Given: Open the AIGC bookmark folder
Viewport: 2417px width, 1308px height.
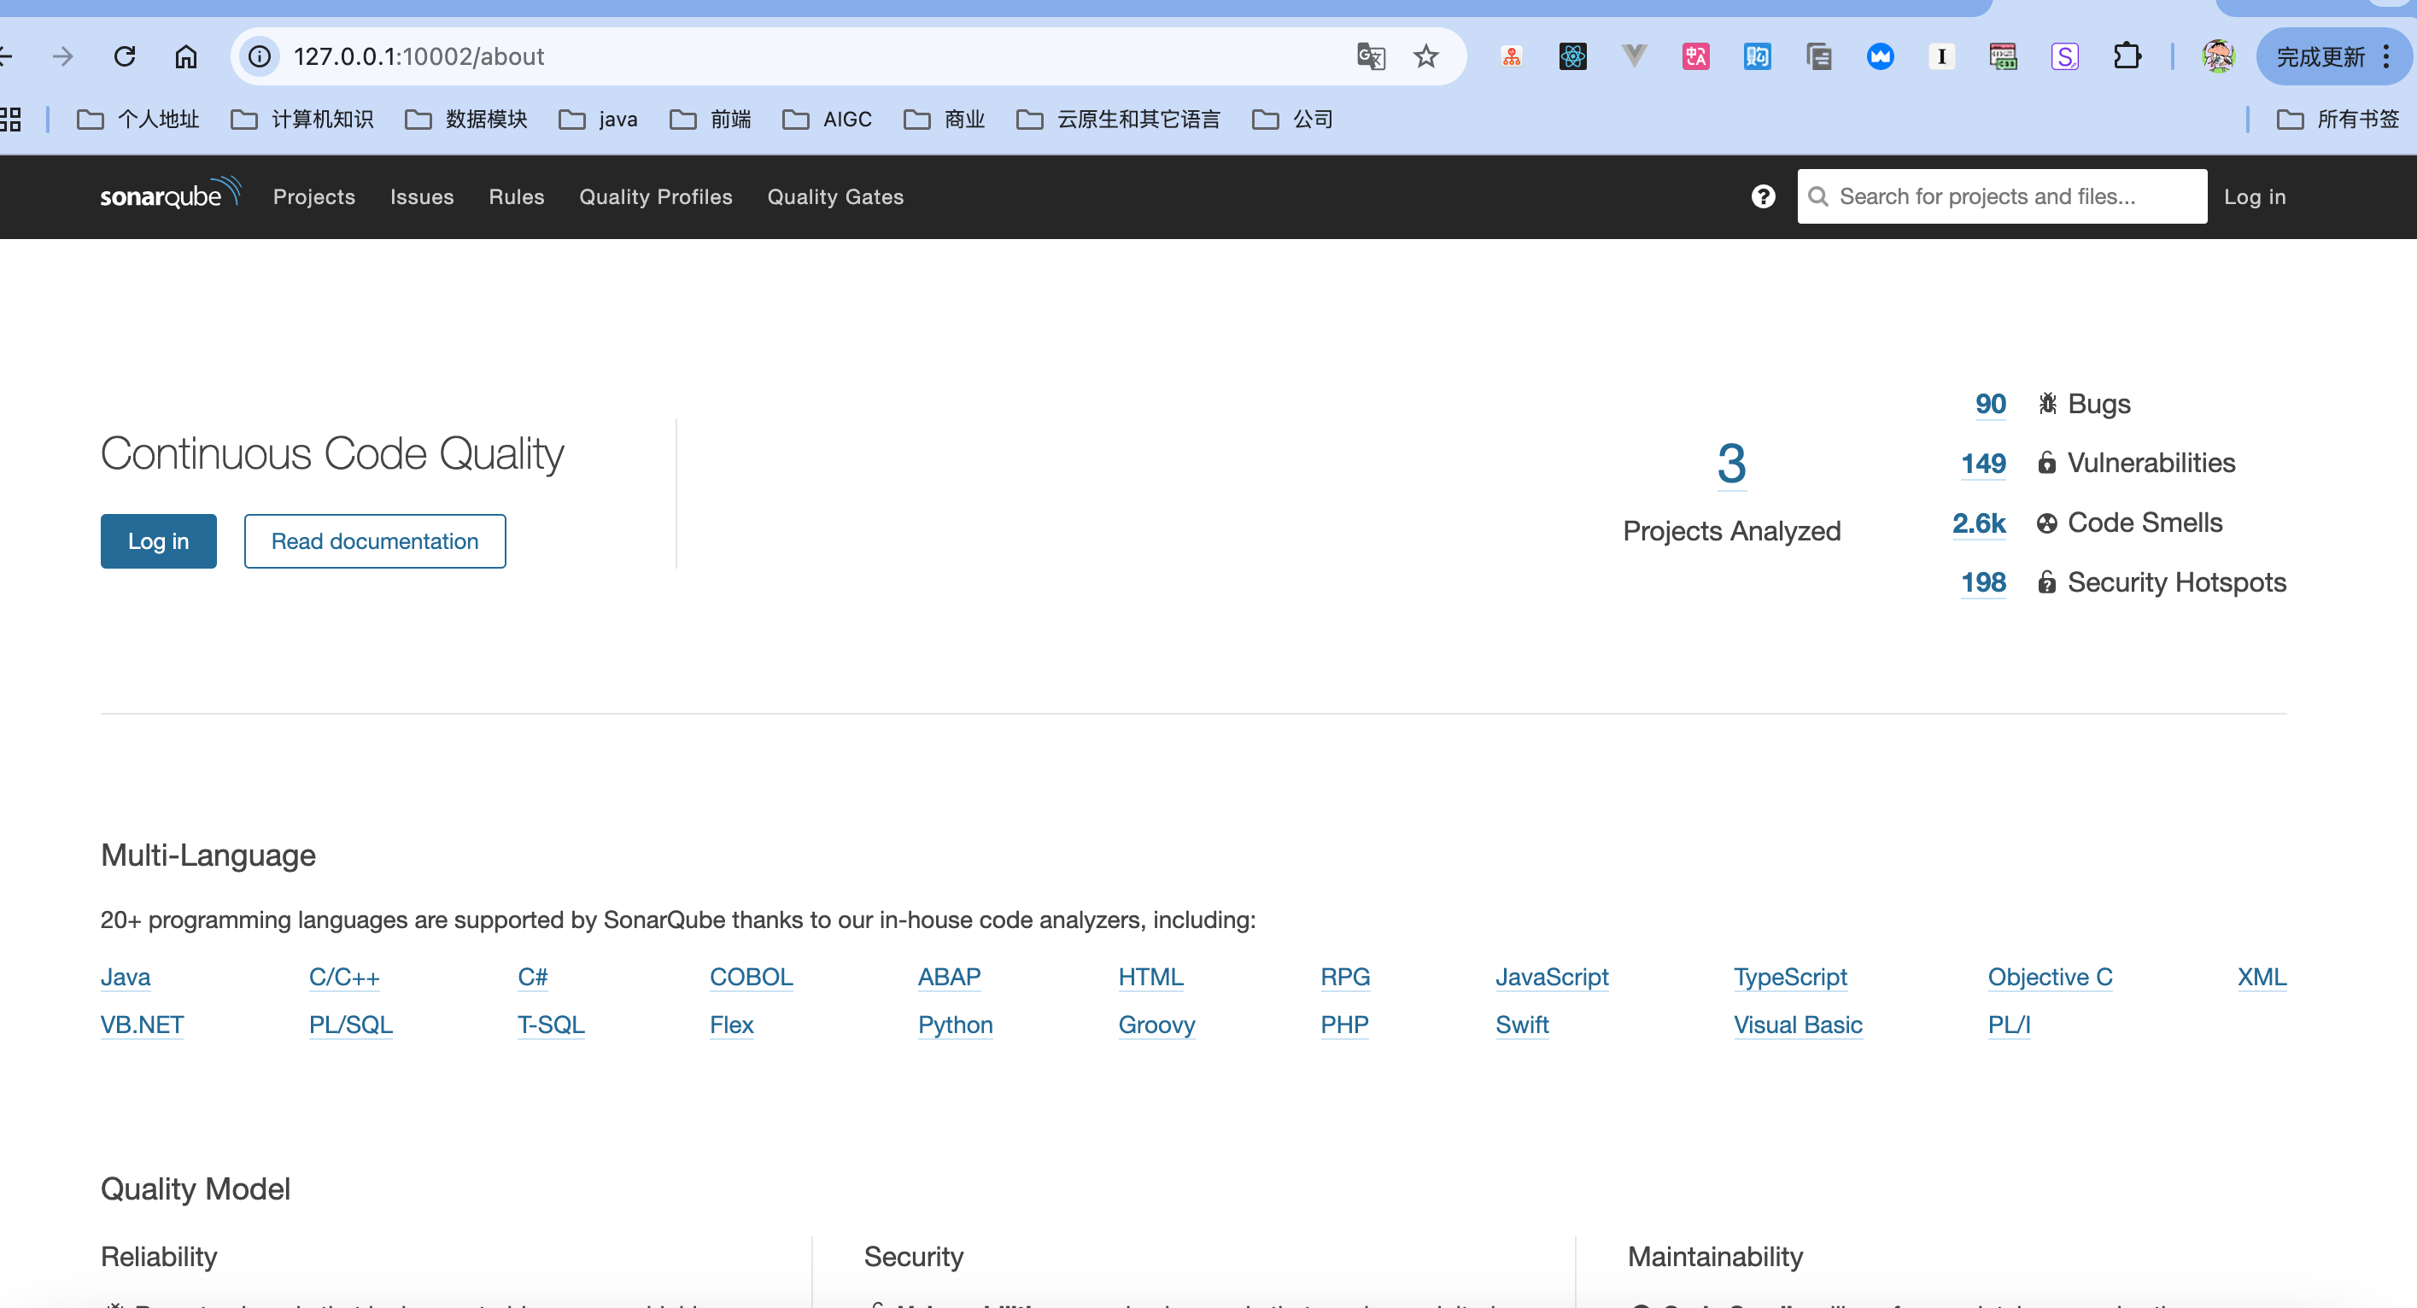Looking at the screenshot, I should pyautogui.click(x=828, y=120).
